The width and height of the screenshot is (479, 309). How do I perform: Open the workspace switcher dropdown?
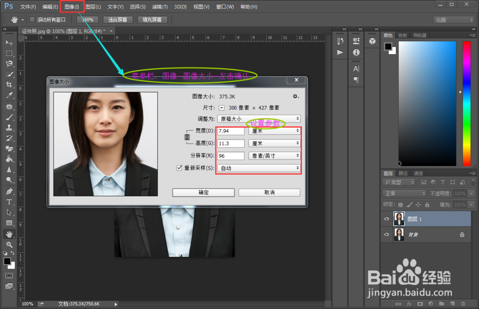tap(453, 20)
